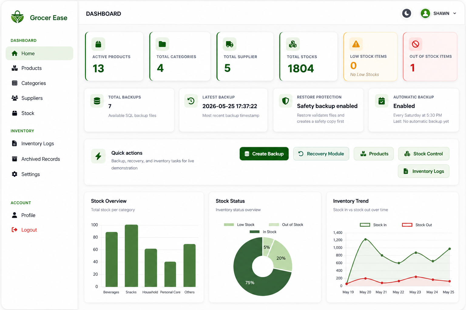This screenshot has height=310, width=466.
Task: Toggle the Out of Stock legend swatch
Action: click(x=274, y=225)
